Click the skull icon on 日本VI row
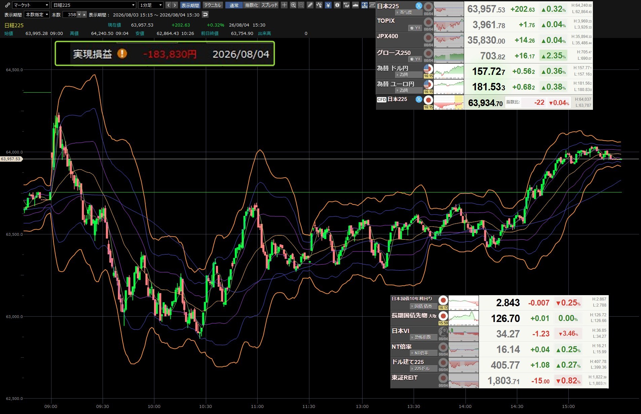Image resolution: width=641 pixels, height=414 pixels. click(443, 331)
